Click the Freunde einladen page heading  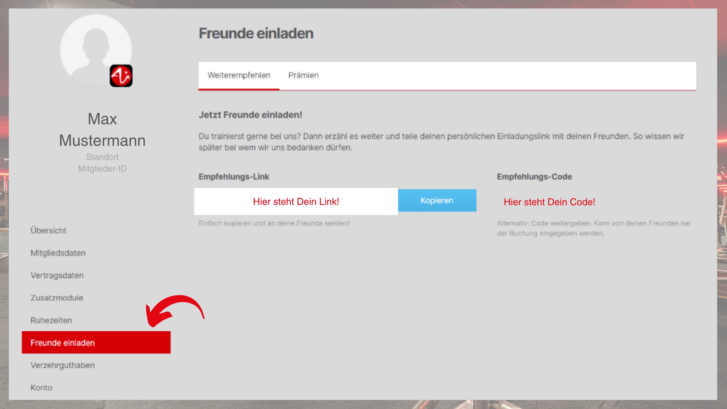[x=256, y=33]
